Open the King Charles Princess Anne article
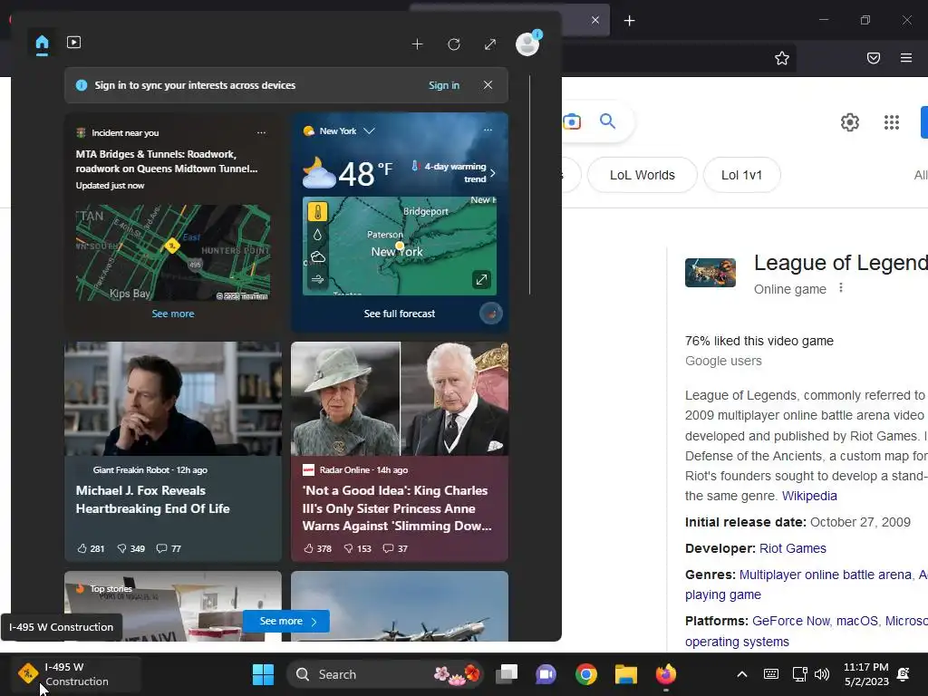Image resolution: width=928 pixels, height=696 pixels. pos(397,507)
